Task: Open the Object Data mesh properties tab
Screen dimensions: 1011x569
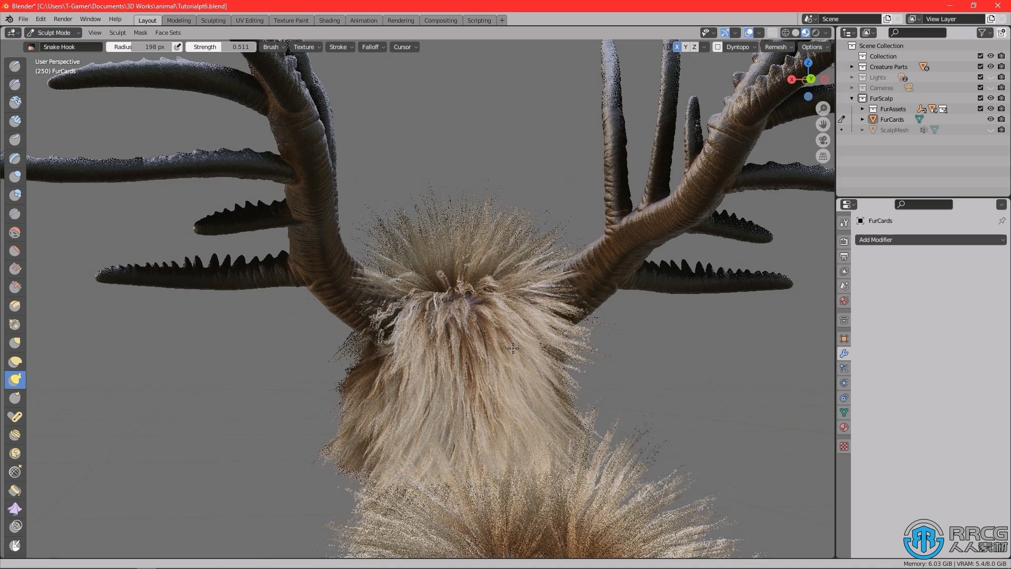Action: coord(844,413)
